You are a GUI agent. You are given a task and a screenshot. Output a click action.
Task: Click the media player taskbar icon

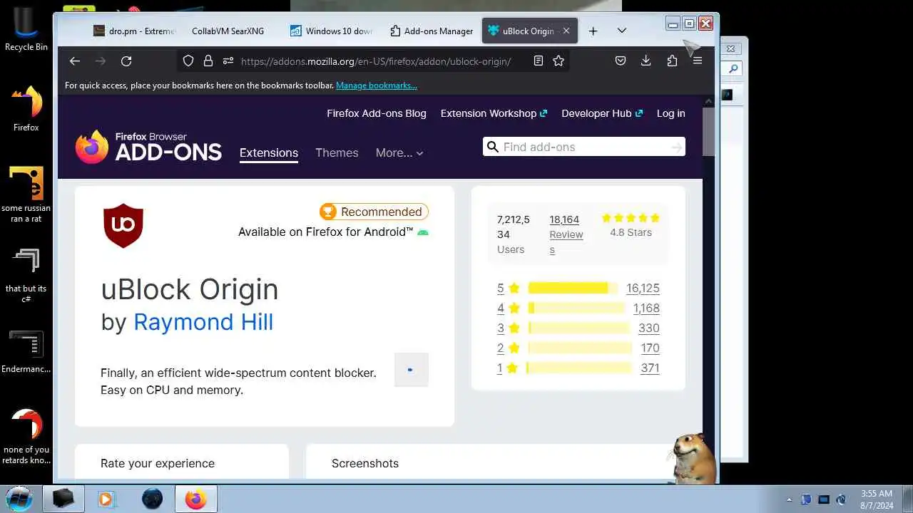pyautogui.click(x=106, y=499)
